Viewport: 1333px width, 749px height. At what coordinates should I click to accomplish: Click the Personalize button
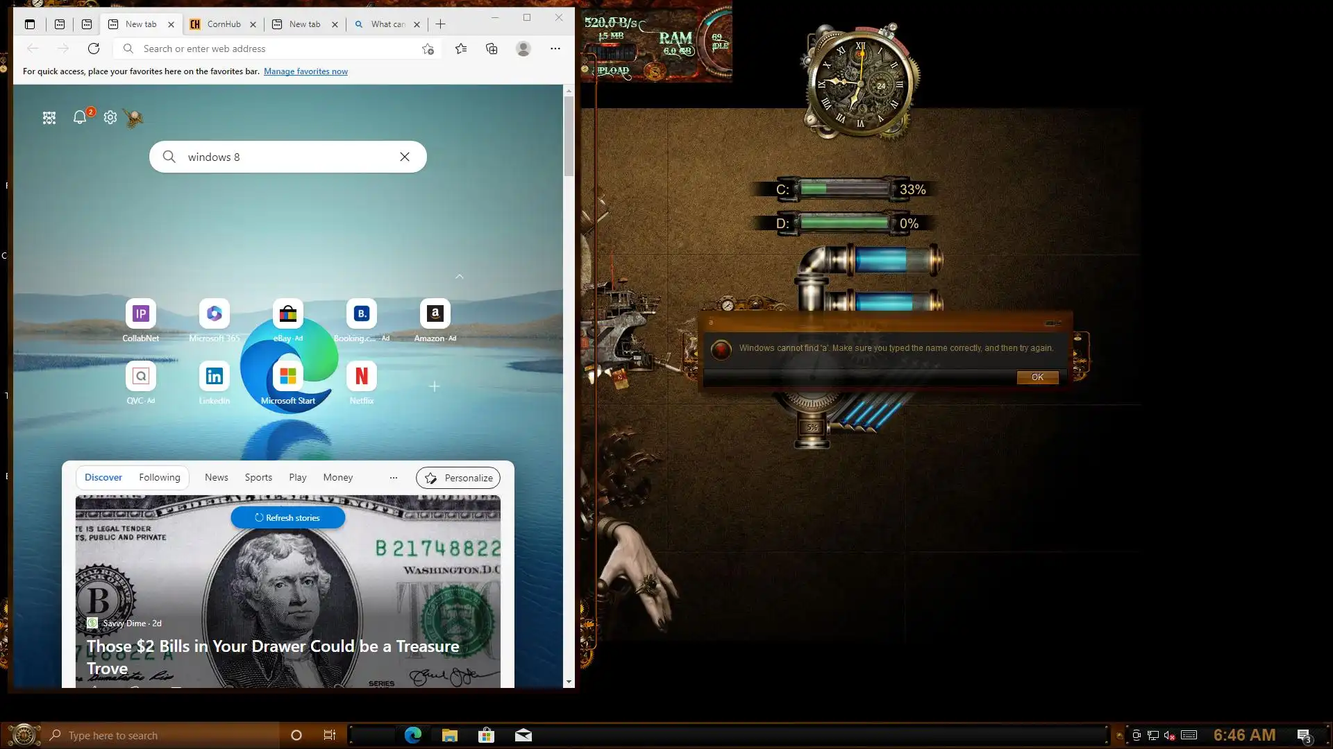pos(458,478)
